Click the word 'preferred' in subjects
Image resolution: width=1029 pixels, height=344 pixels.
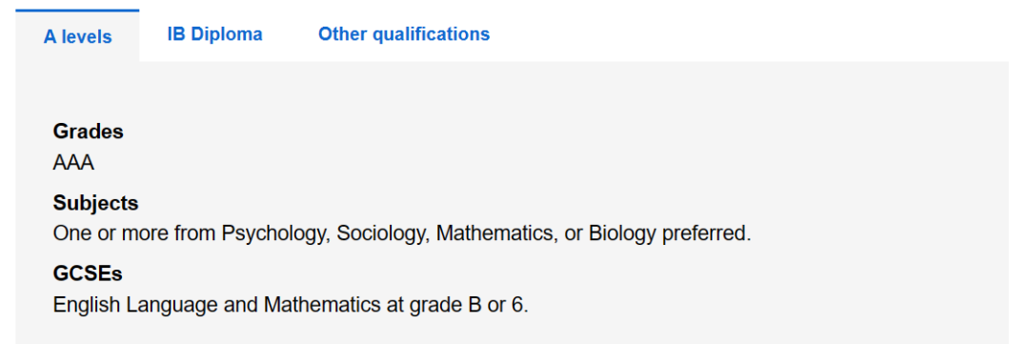(703, 233)
